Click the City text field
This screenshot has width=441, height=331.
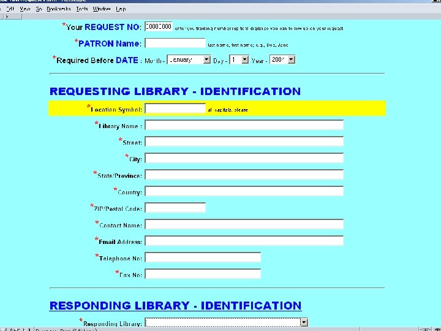pos(244,158)
